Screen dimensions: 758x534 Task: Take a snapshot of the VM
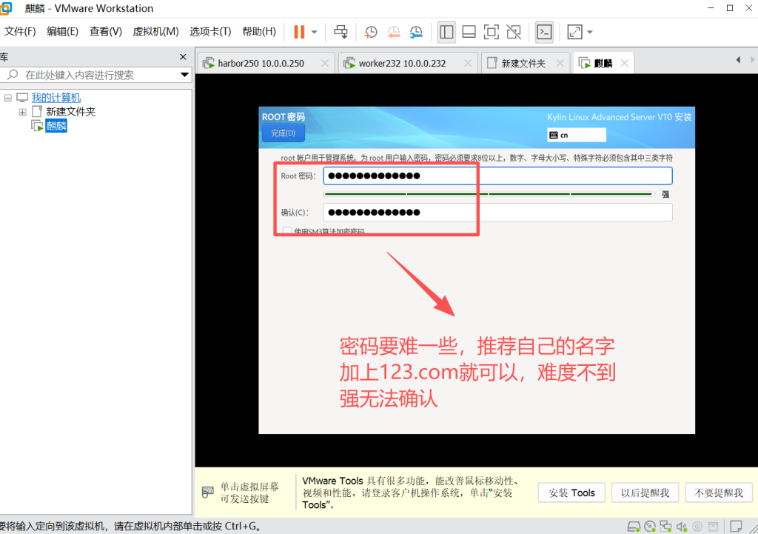point(371,32)
